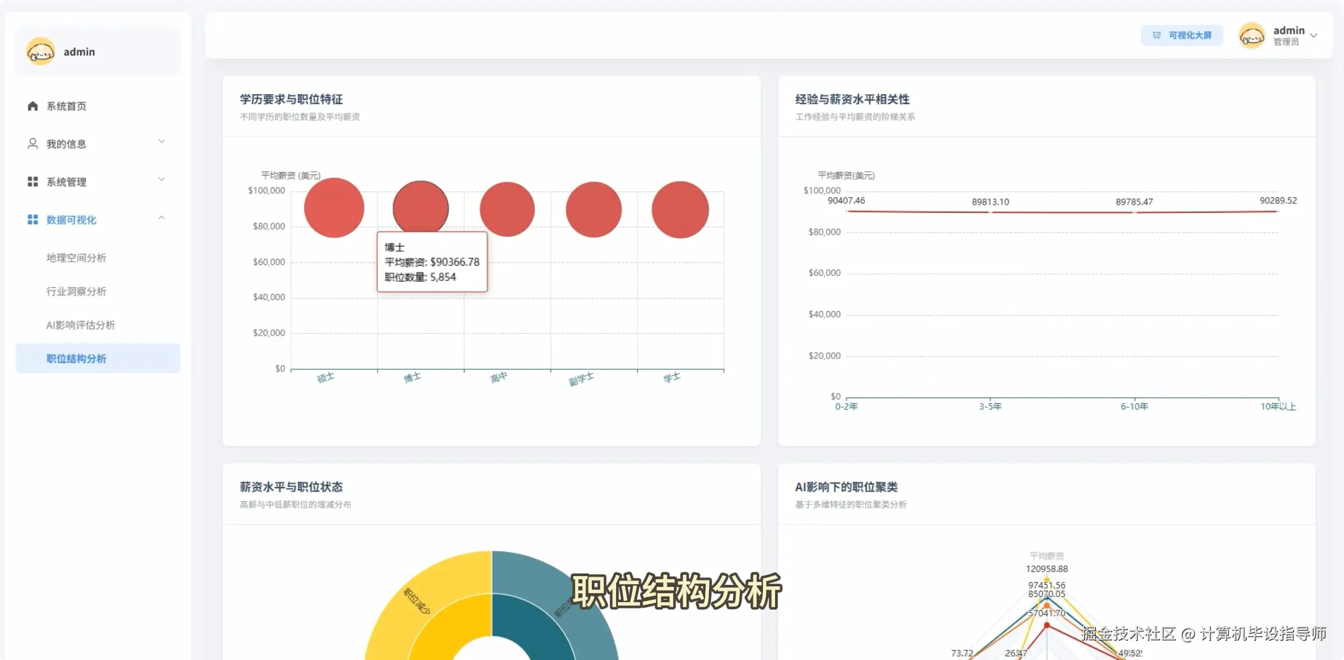Viewport: 1344px width, 660px height.
Task: Click the 硕士 bubble in the education chart
Action: tap(334, 208)
